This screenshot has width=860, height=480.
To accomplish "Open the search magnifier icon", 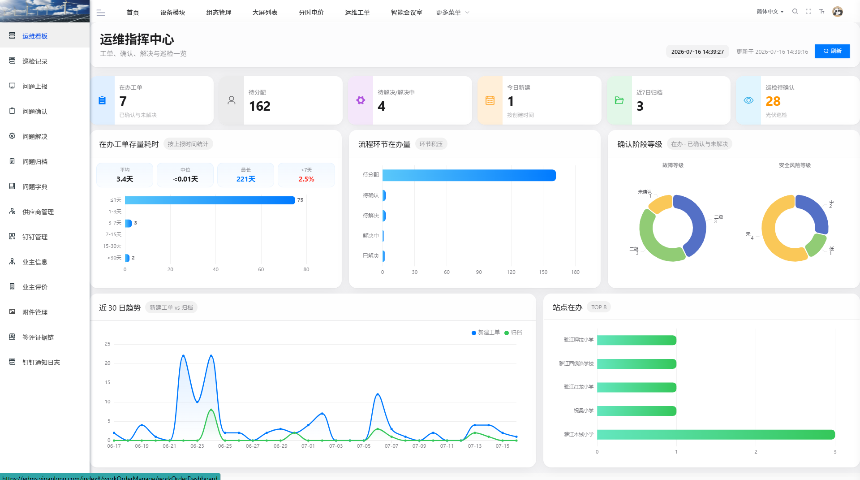I will point(795,12).
